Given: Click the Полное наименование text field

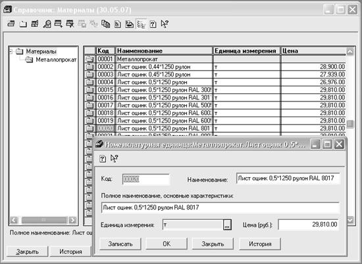Looking at the screenshot, I should 220,207.
